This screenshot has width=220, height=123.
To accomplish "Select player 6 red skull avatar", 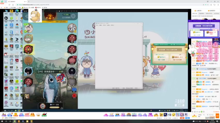I will 29,82.
